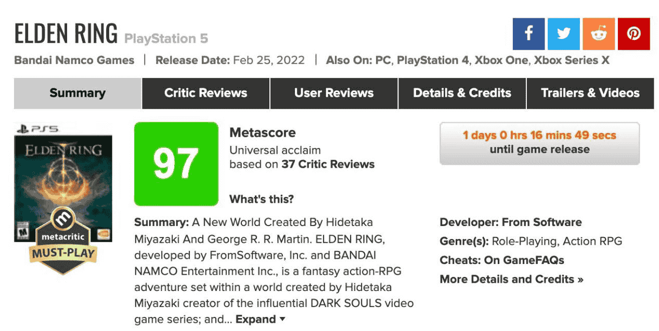Click the green 97 Metascore box
This screenshot has width=659, height=331.
176,164
